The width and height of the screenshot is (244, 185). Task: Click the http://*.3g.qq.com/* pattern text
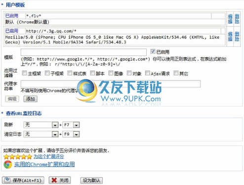click(x=51, y=31)
